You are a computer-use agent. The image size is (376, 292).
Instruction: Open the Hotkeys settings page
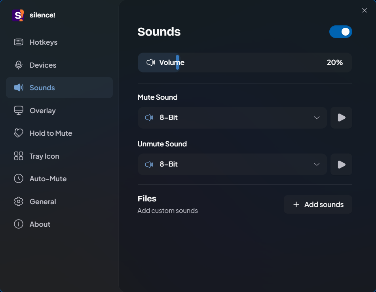coord(59,42)
